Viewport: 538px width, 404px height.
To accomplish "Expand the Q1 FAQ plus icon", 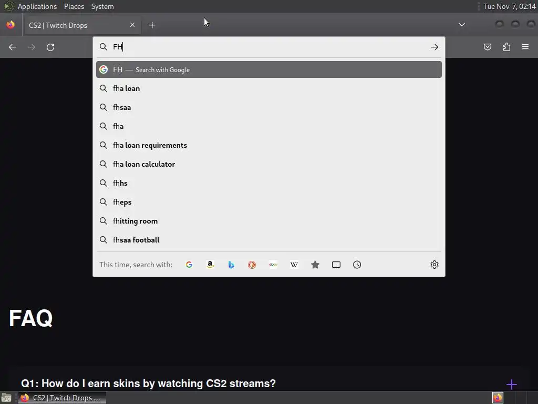I will tap(512, 384).
